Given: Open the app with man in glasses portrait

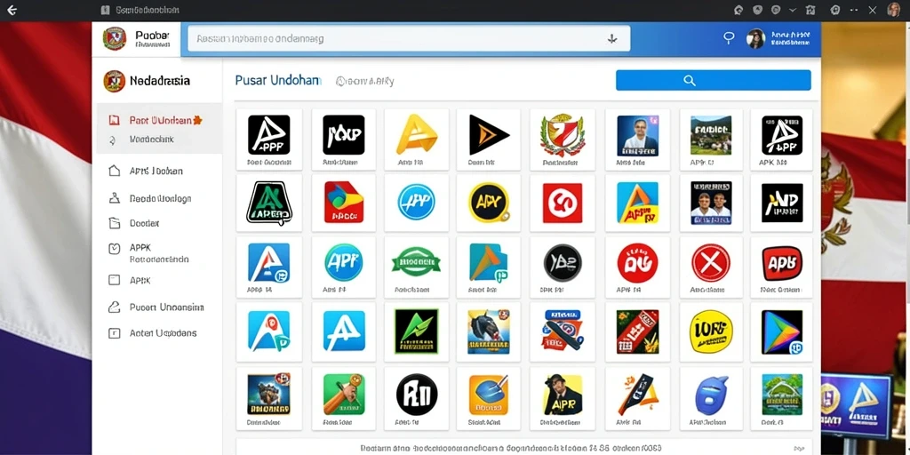Looking at the screenshot, I should click(x=637, y=135).
